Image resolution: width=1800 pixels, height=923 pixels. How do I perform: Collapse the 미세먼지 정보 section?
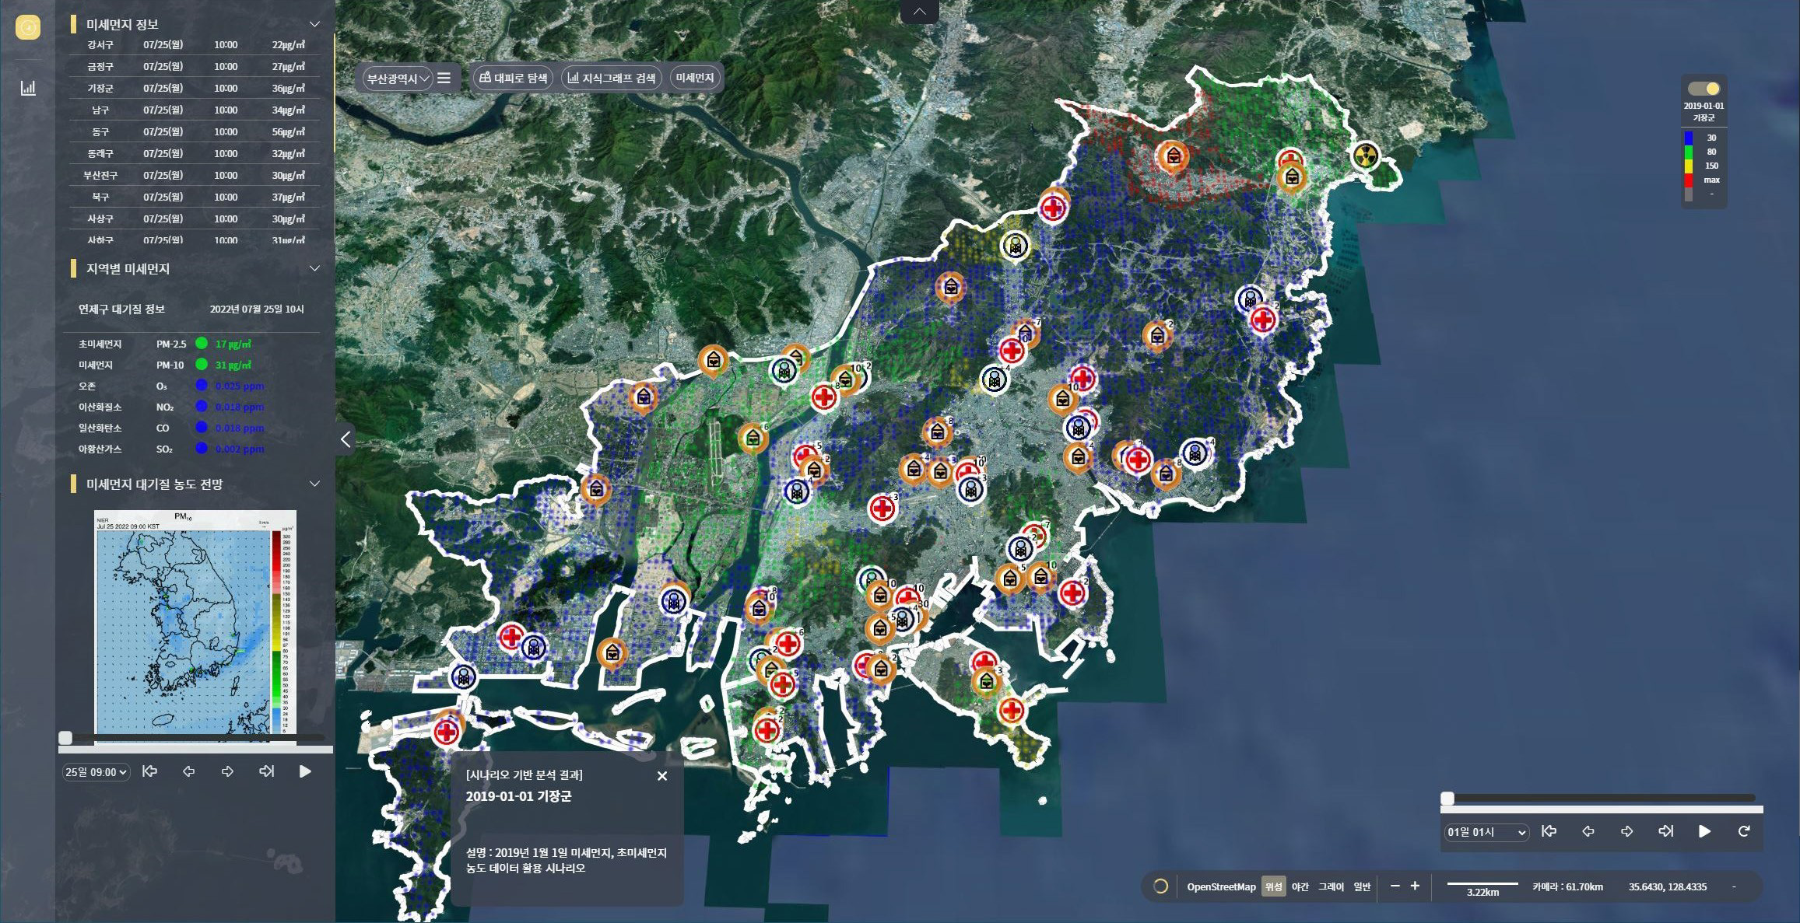tap(314, 24)
